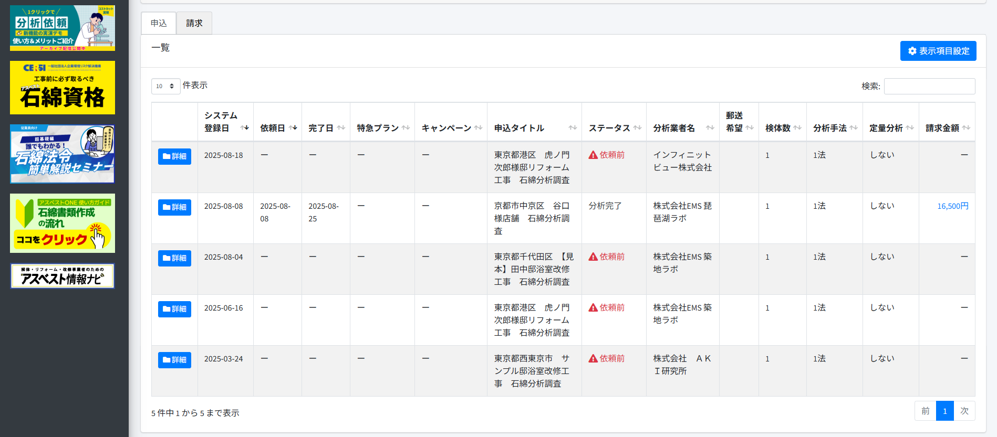Select the 申込 tab
Viewport: 997px width, 437px height.
click(159, 23)
